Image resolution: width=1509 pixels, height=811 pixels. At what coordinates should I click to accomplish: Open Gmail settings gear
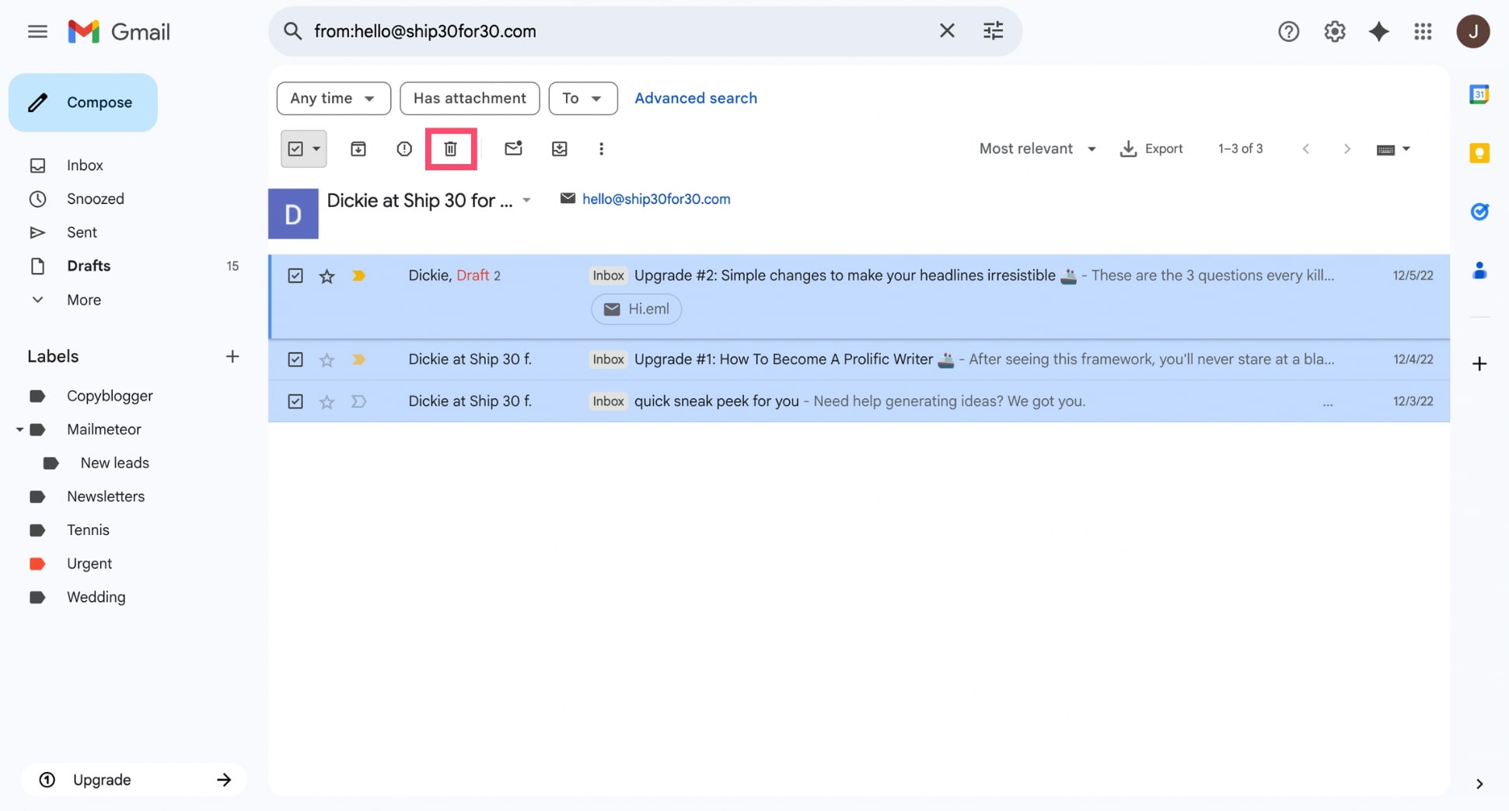(x=1334, y=31)
